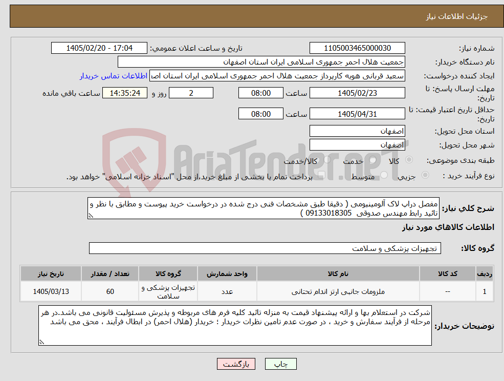The height and width of the screenshot is (381, 504).
Task: Click the announcement date field 1405/02/20 - 17:04
Action: point(99,48)
